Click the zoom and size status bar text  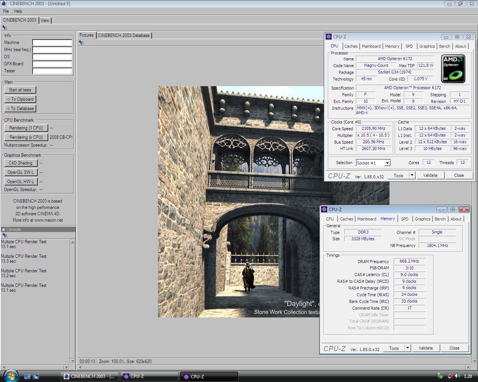[x=125, y=361]
